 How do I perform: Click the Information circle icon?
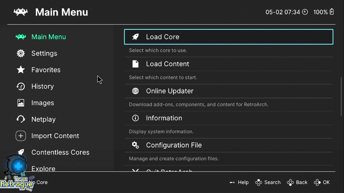[x=135, y=118]
